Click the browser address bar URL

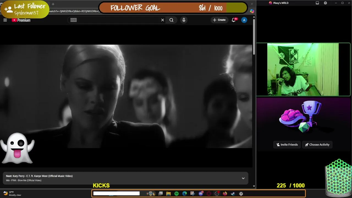coord(74,11)
